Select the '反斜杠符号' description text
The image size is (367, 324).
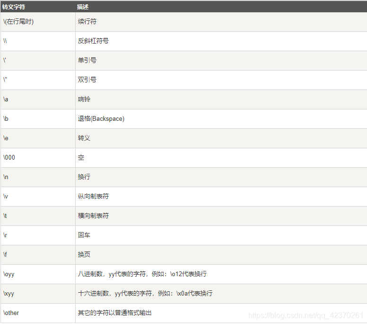pos(93,41)
